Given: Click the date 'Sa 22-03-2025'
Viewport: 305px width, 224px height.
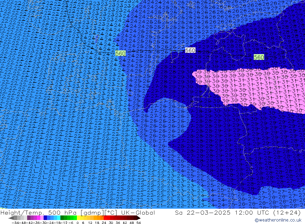Looking at the screenshot, I should pos(203,213).
